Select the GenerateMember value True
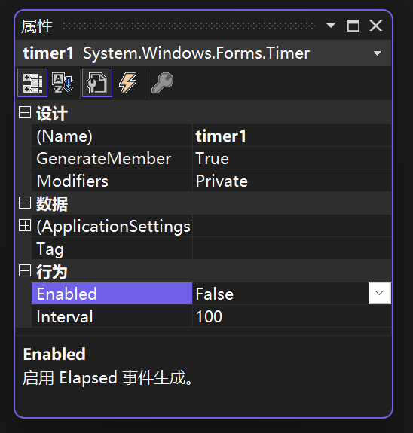Viewport: 413px width, 433px height. click(292, 158)
